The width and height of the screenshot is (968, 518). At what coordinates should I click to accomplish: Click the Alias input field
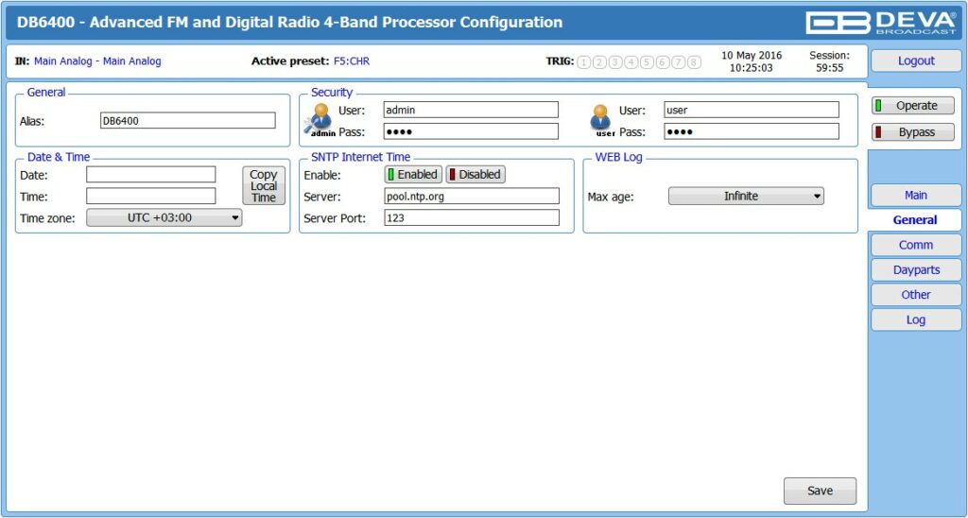[x=187, y=121]
